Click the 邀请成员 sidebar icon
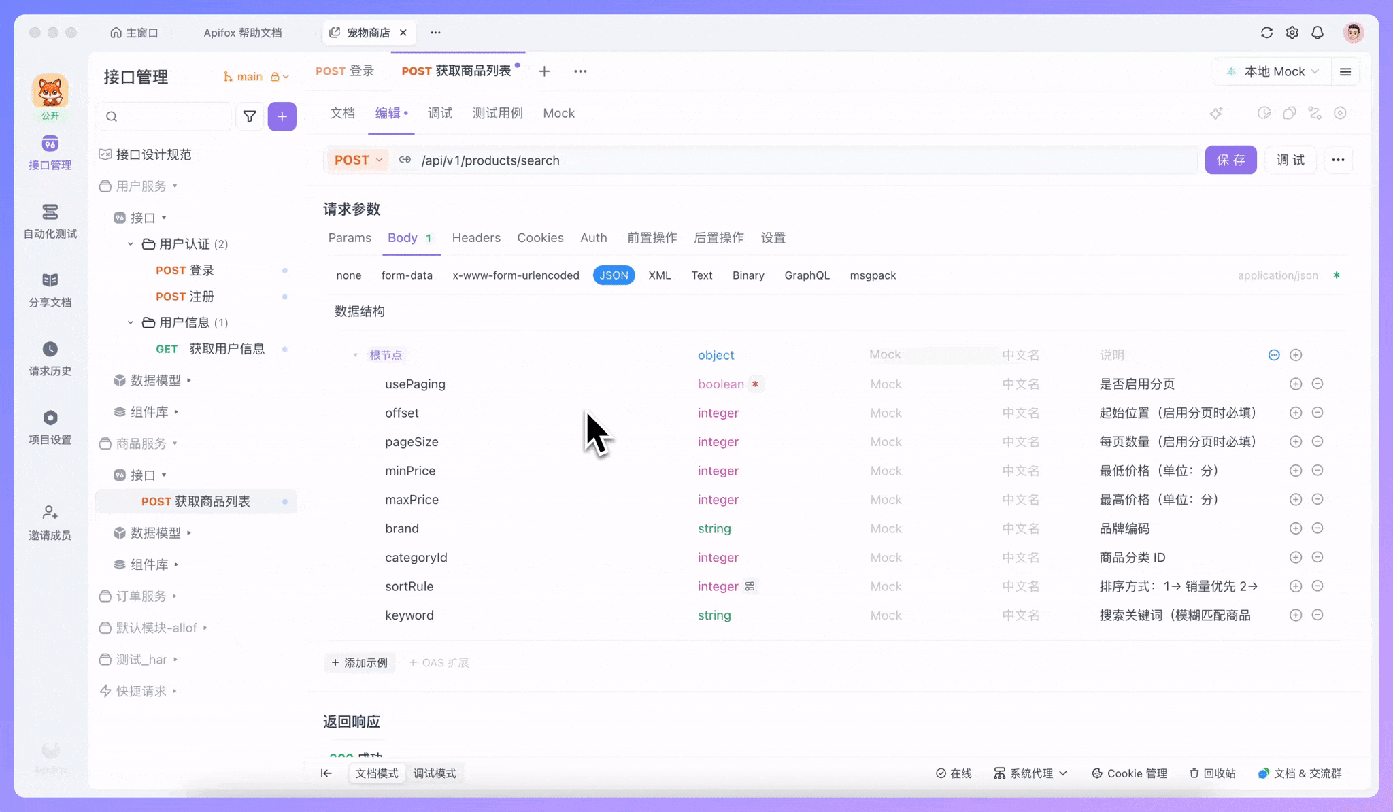Image resolution: width=1393 pixels, height=812 pixels. coord(50,522)
